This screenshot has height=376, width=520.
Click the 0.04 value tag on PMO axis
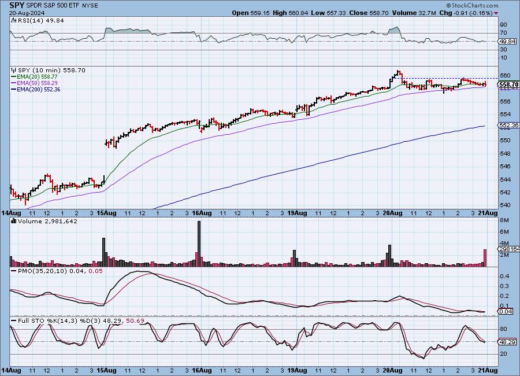pos(506,312)
